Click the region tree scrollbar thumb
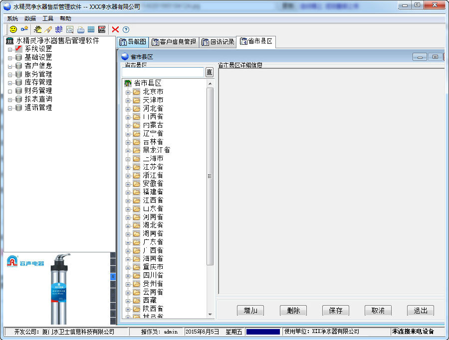449x340 pixels. pos(210,176)
